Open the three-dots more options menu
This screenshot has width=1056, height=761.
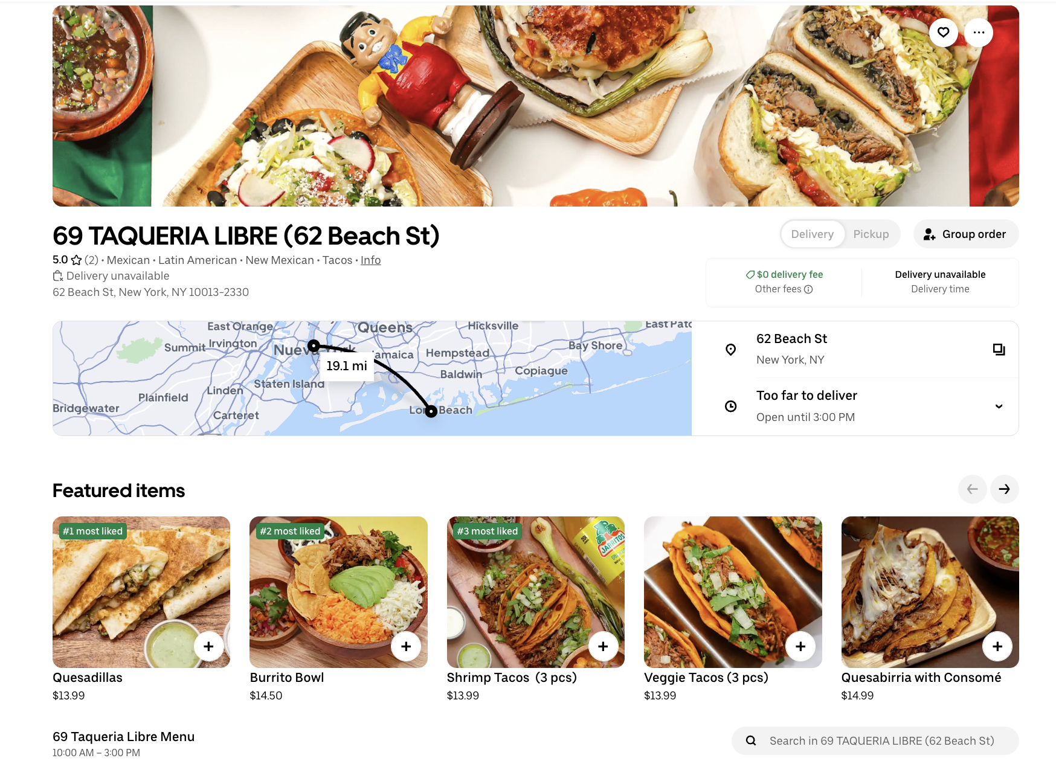pyautogui.click(x=979, y=33)
